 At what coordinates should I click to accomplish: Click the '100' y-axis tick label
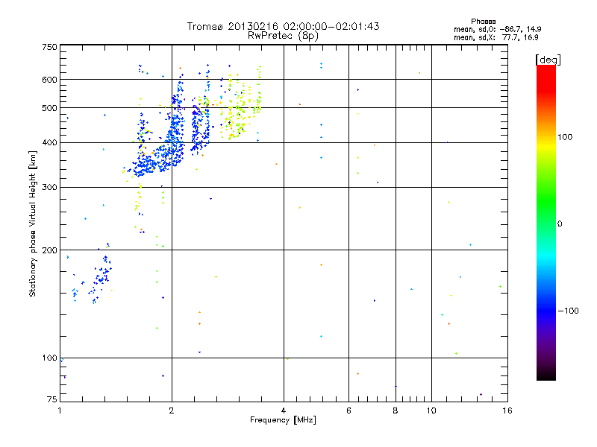click(x=49, y=358)
